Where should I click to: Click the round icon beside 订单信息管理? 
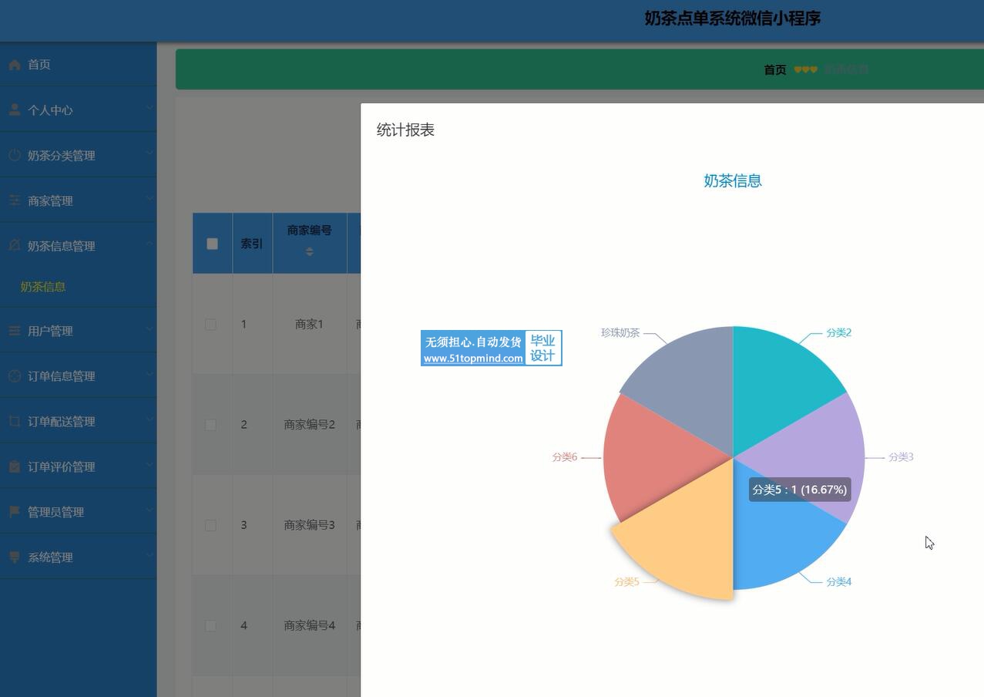click(15, 375)
